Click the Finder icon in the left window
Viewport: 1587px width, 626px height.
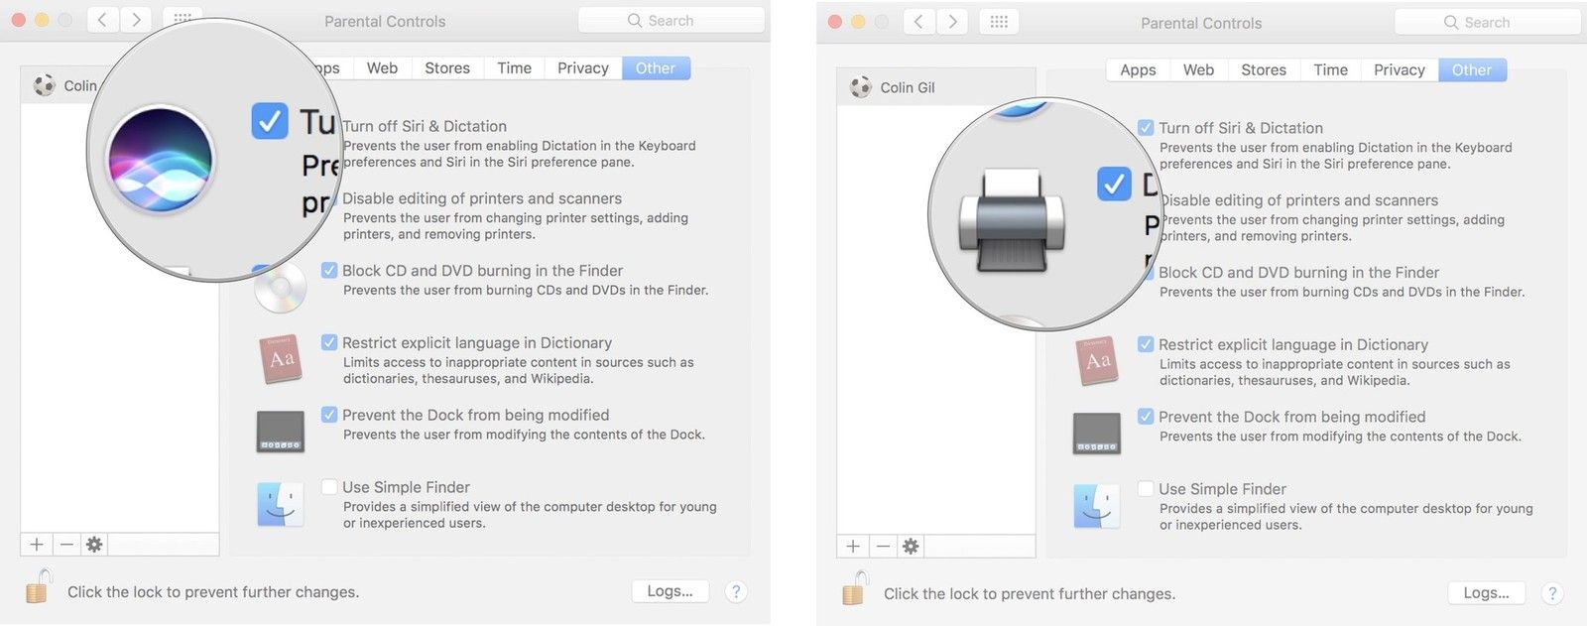[x=280, y=504]
